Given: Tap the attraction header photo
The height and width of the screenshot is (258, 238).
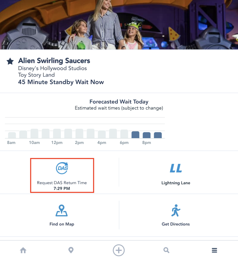Looking at the screenshot, I should [119, 25].
